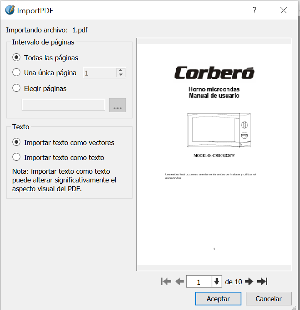300x310 pixels.
Task: Open help with question mark button
Action: [x=254, y=10]
